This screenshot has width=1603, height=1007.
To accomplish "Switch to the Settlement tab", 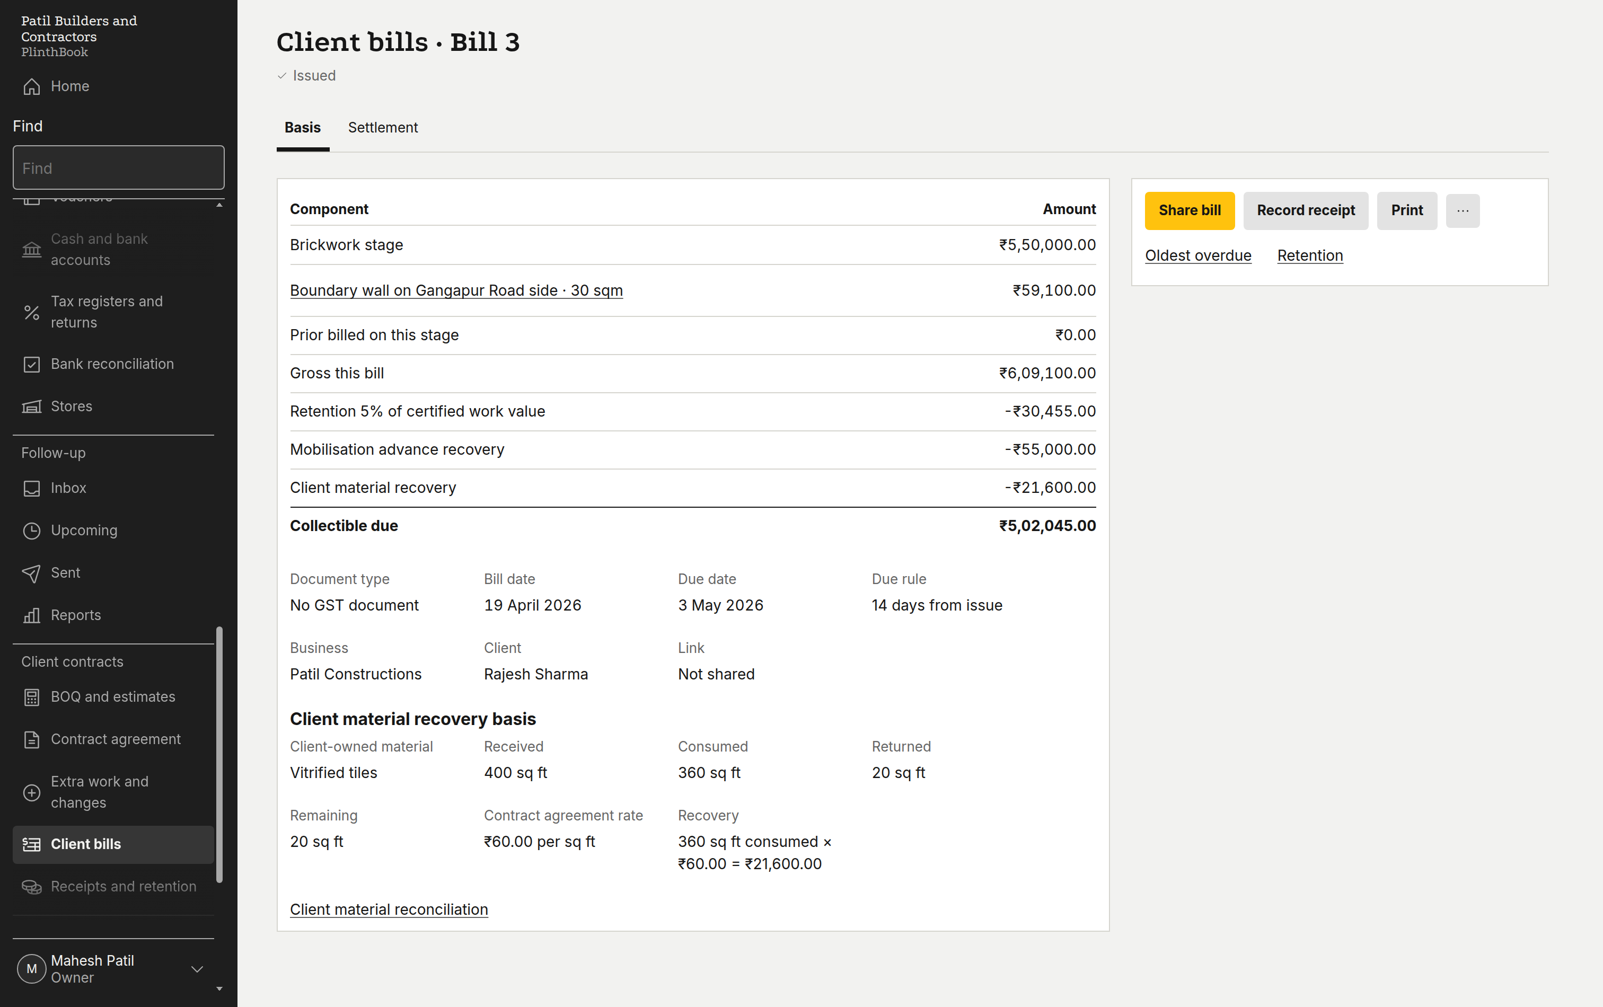I will pos(383,128).
